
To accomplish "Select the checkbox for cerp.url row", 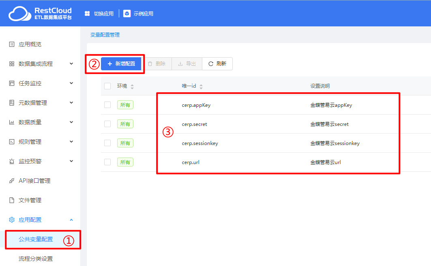I will [x=107, y=162].
